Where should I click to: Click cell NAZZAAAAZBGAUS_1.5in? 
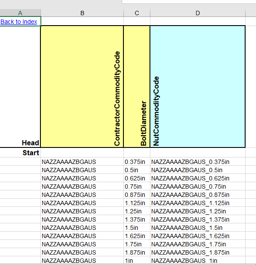pos(198,228)
